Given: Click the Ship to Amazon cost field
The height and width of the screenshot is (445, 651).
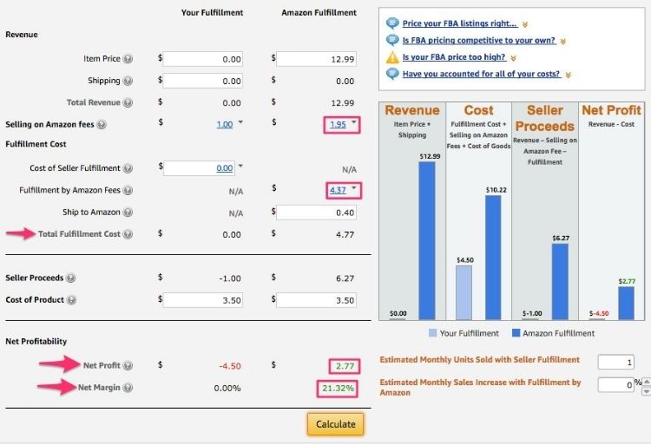Looking at the screenshot, I should coord(315,212).
